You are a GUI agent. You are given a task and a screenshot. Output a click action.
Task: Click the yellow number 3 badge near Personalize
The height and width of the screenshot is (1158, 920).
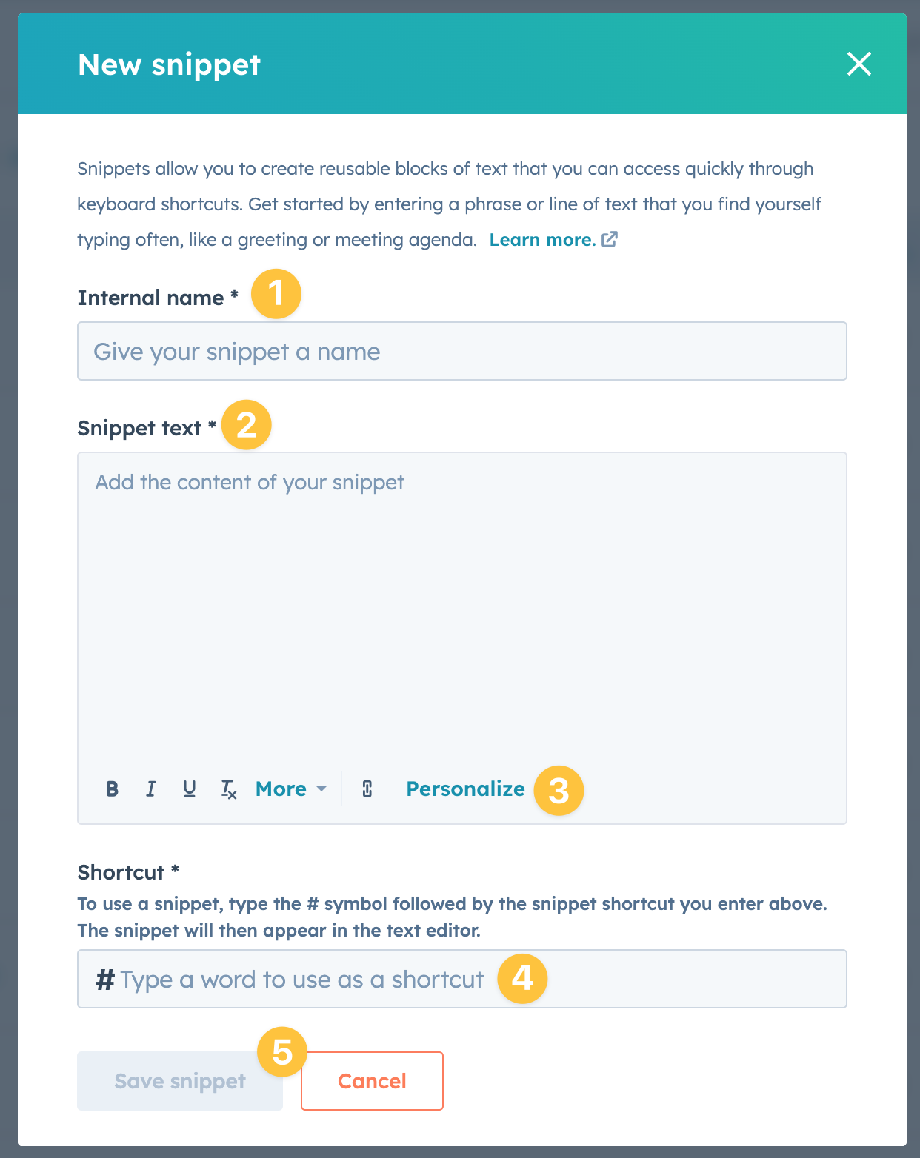click(559, 790)
